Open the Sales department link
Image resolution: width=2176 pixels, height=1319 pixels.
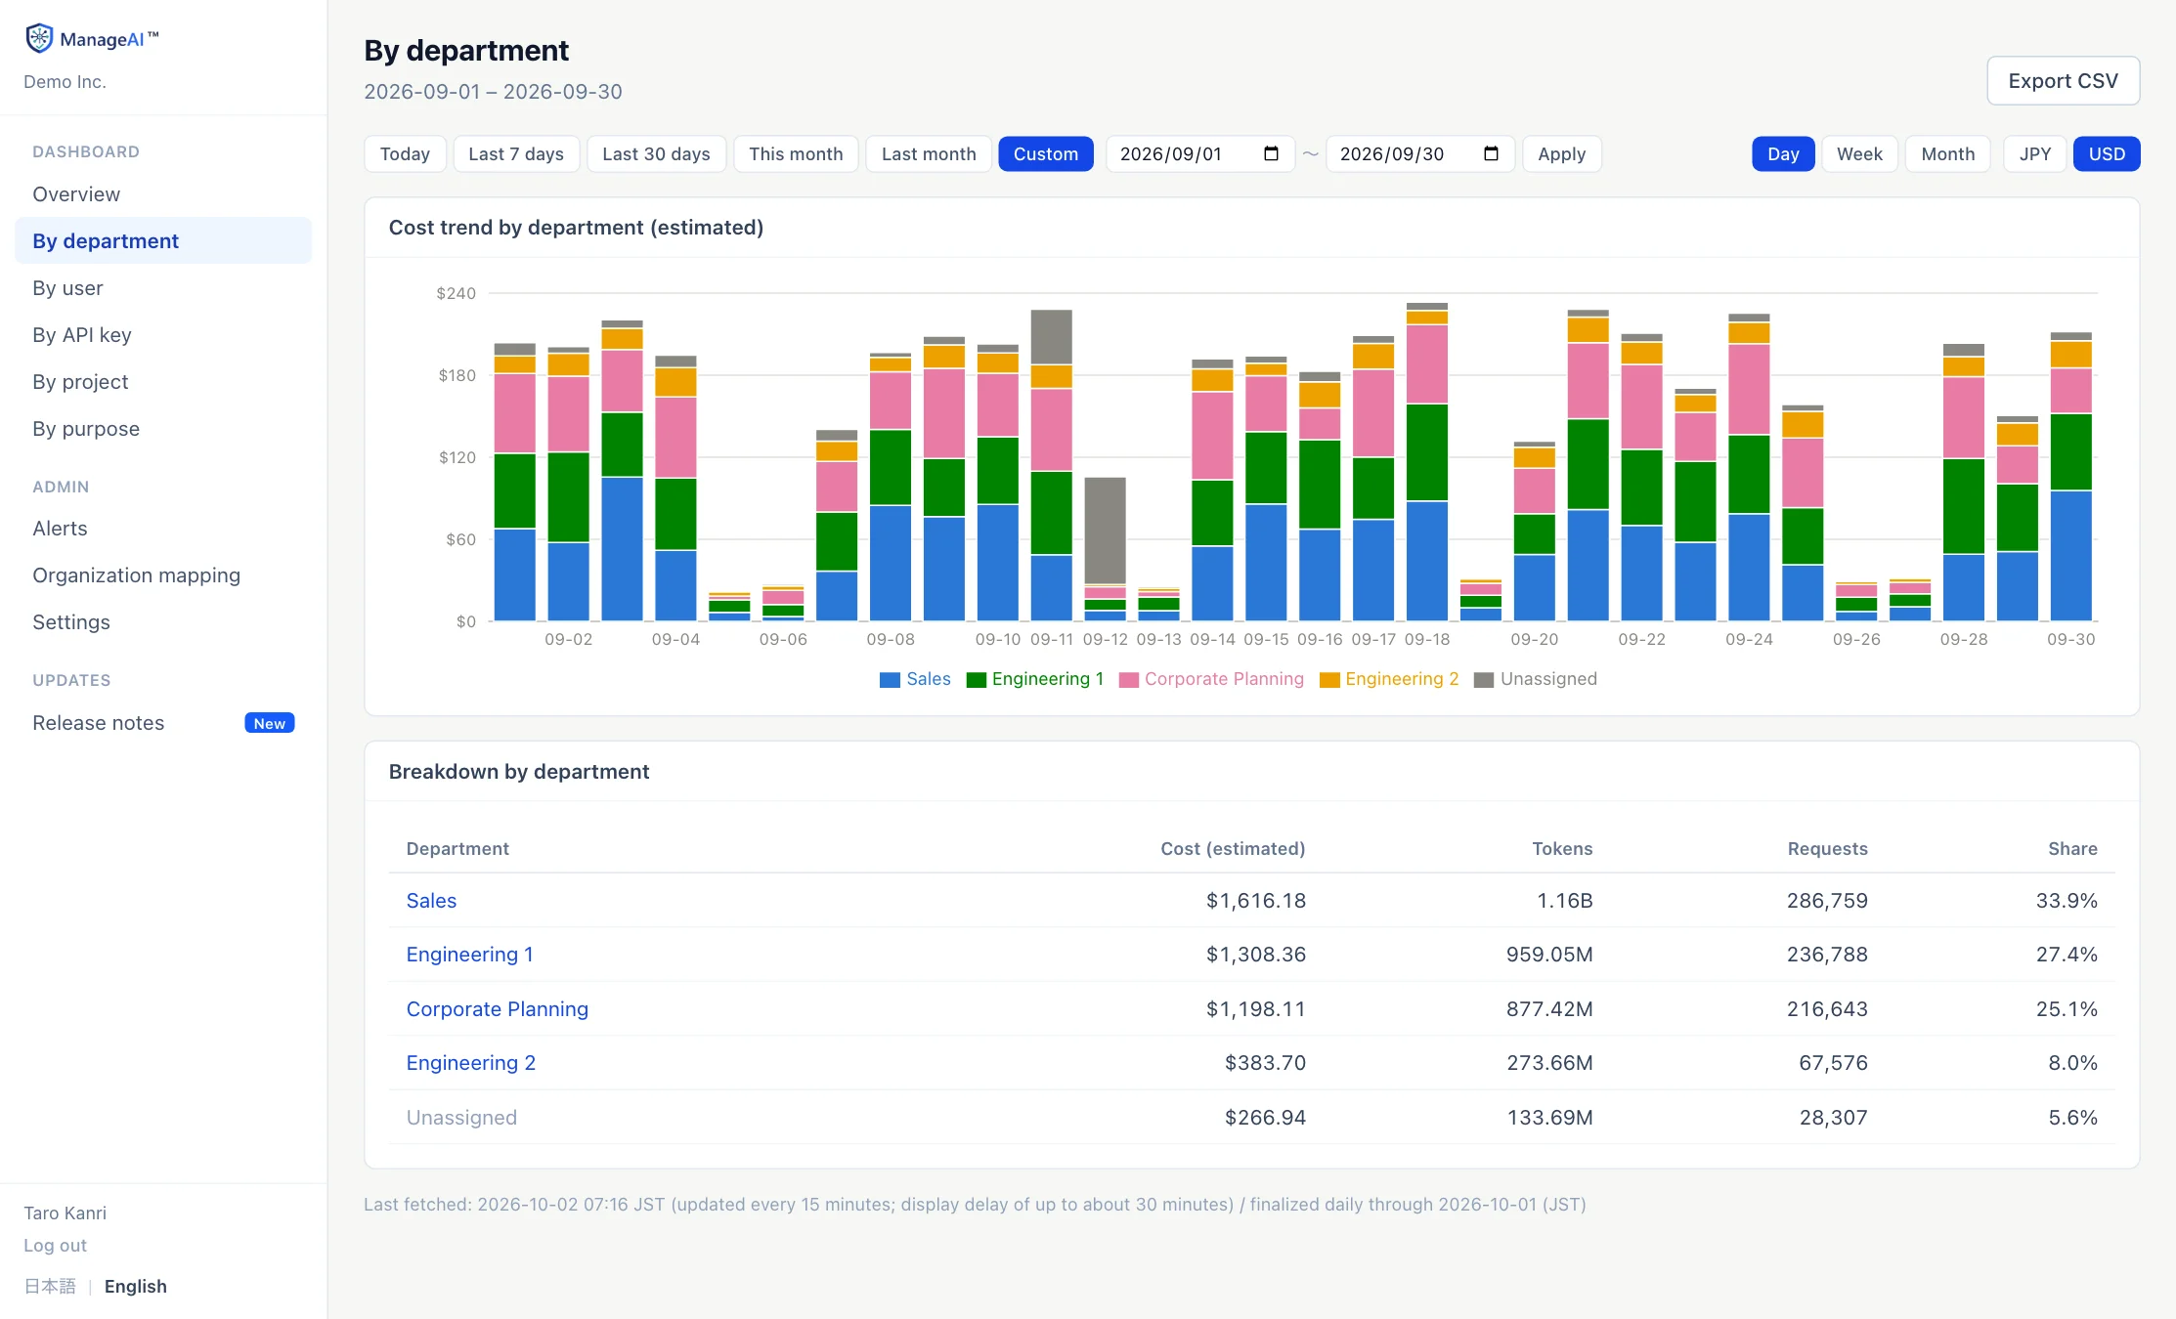(x=431, y=900)
